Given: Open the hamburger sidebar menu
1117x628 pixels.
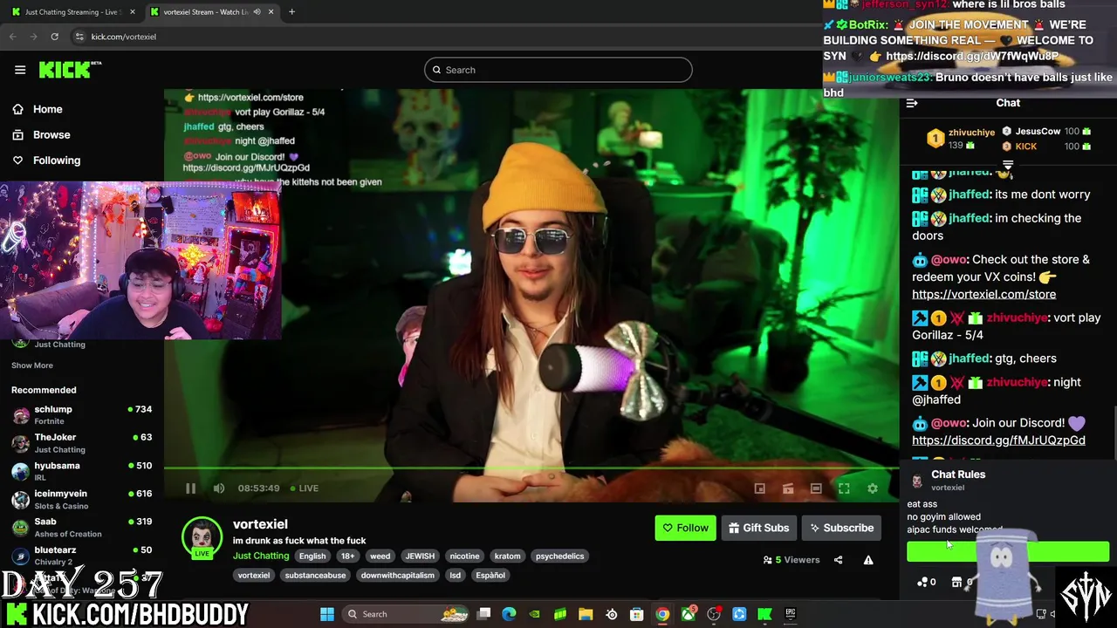Looking at the screenshot, I should point(20,70).
